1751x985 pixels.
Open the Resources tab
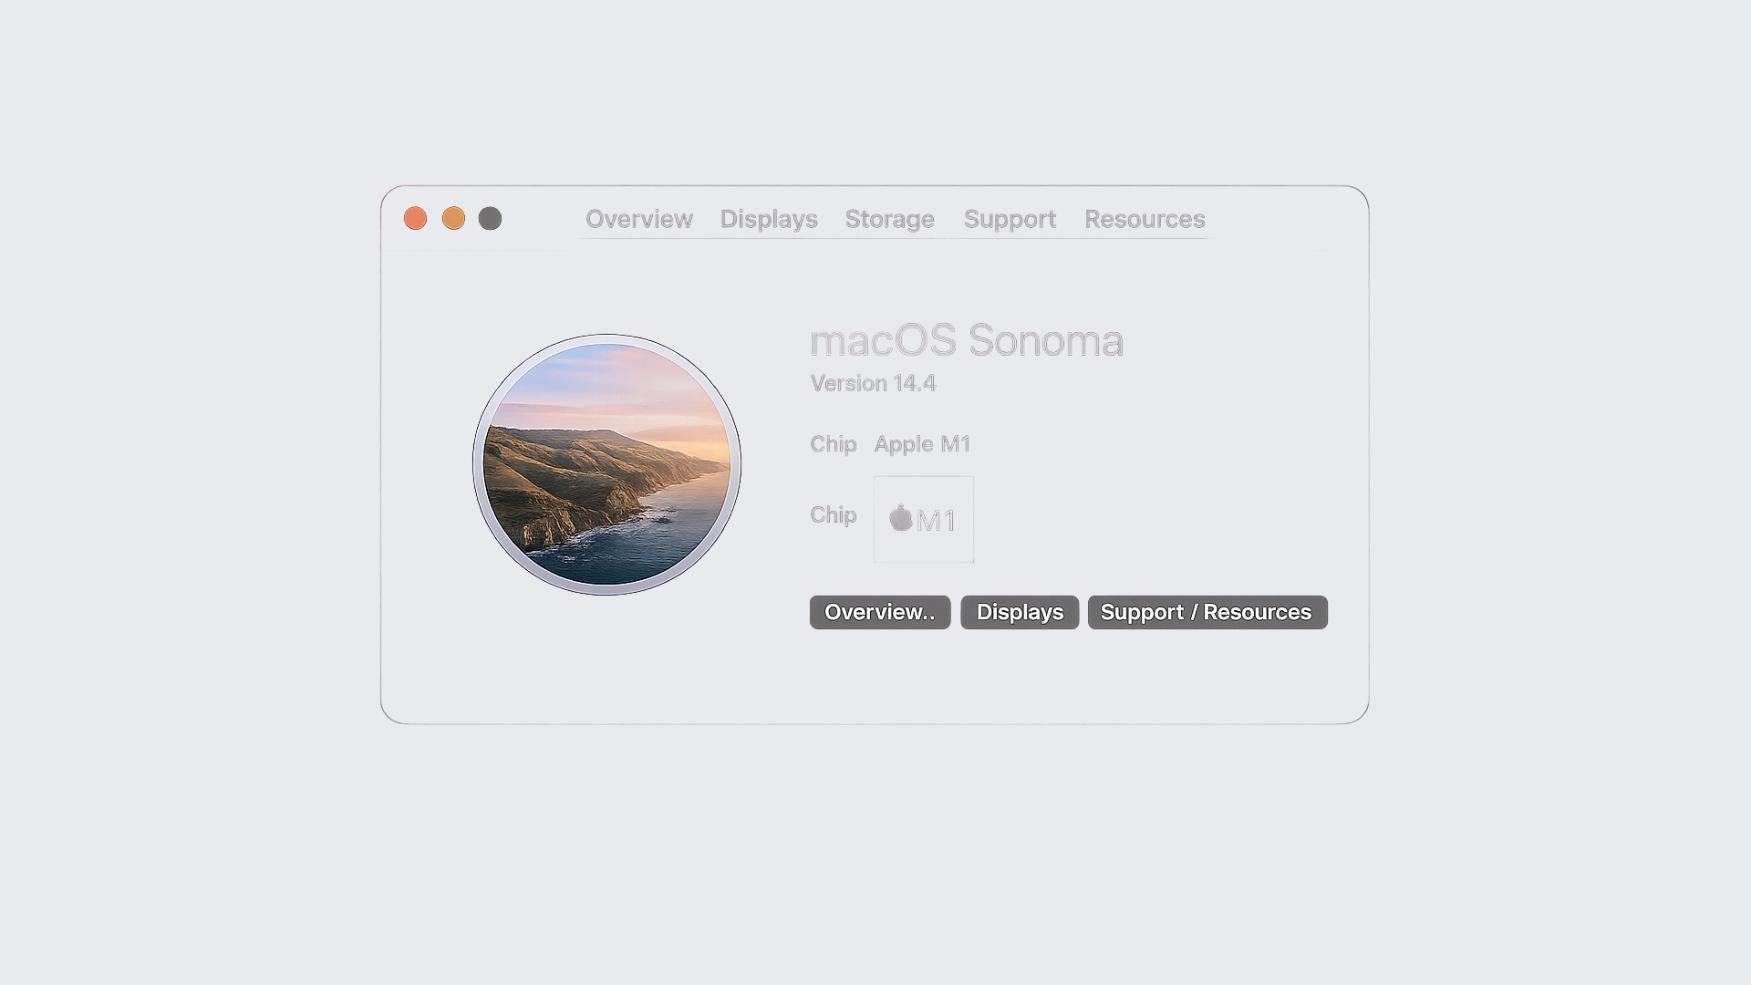pos(1145,219)
